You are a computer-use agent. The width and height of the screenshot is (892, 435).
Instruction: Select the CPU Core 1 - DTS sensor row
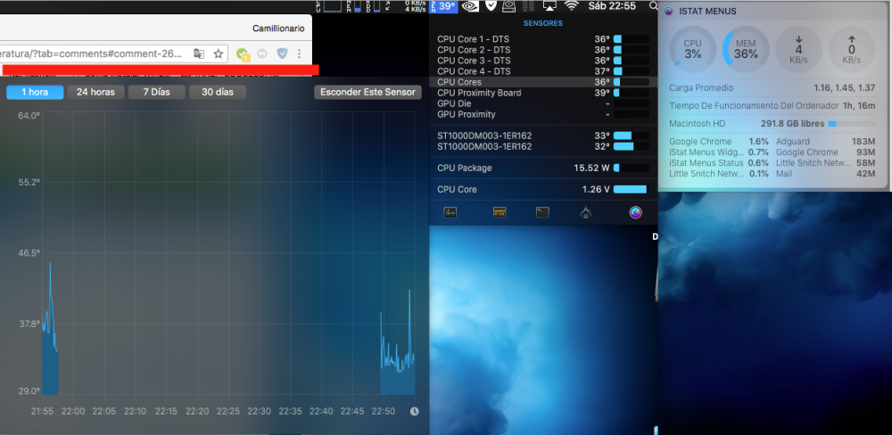point(543,39)
